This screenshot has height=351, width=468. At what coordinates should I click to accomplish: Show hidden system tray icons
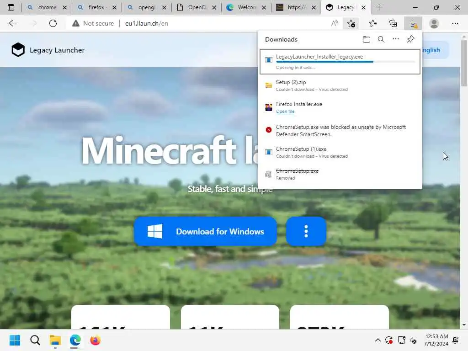click(x=378, y=340)
